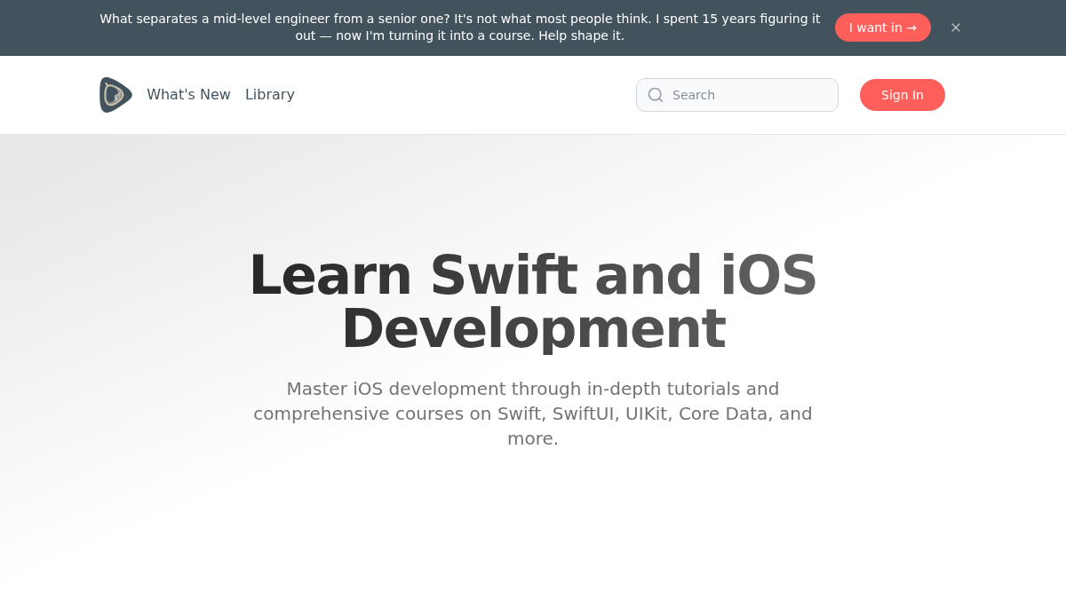
Task: Click the Sign In button
Action: [903, 95]
